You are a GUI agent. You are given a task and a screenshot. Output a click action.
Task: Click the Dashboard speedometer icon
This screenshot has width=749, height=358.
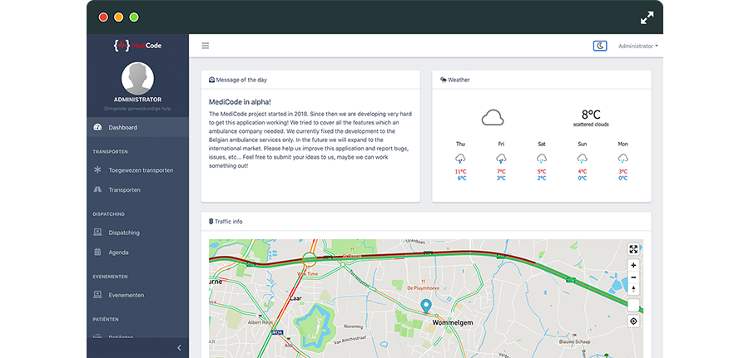point(97,127)
